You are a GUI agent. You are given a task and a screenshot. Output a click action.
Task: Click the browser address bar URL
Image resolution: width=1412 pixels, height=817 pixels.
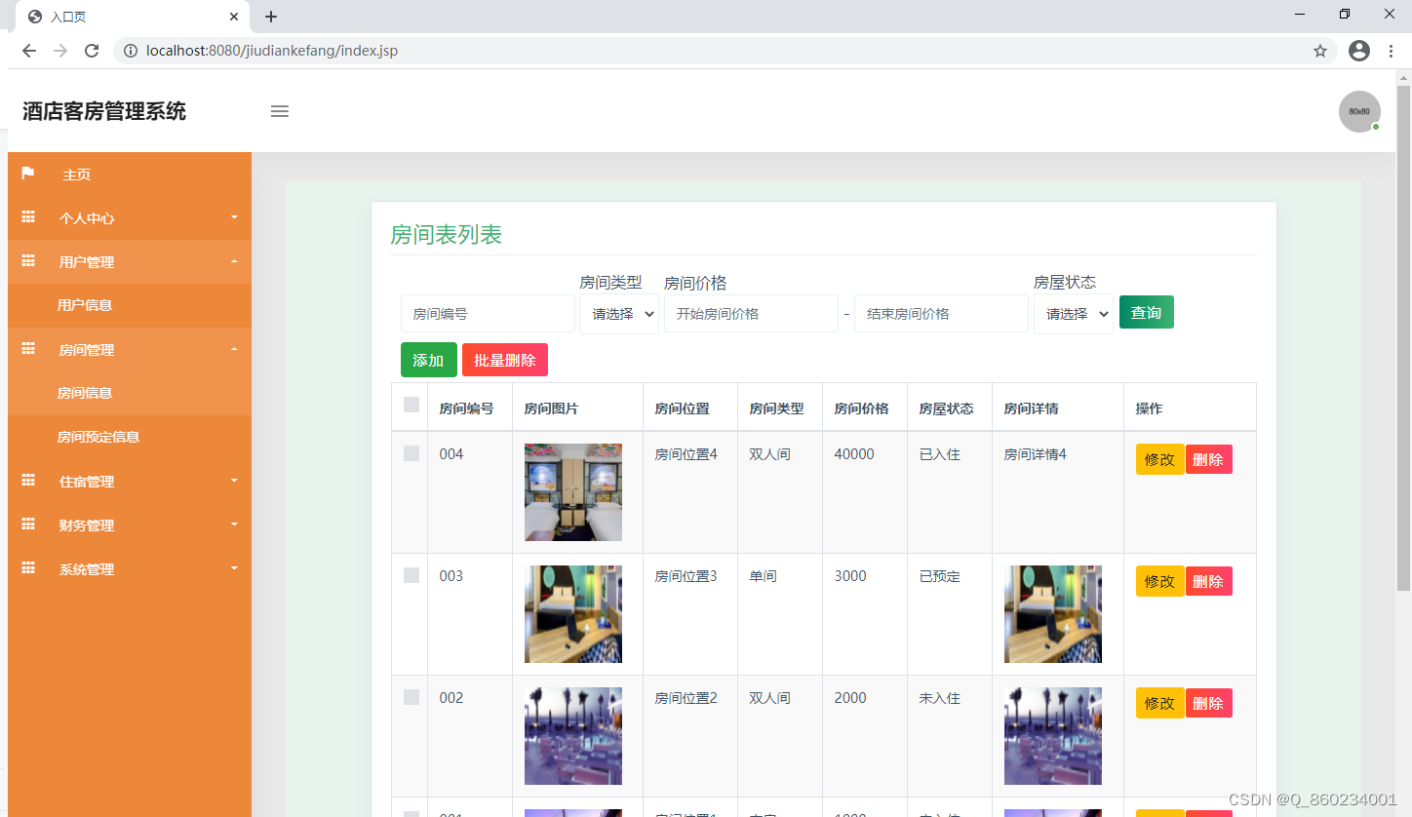pyautogui.click(x=272, y=51)
